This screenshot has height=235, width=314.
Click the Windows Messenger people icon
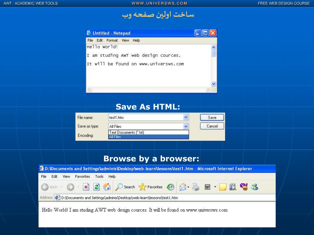[x=254, y=187]
